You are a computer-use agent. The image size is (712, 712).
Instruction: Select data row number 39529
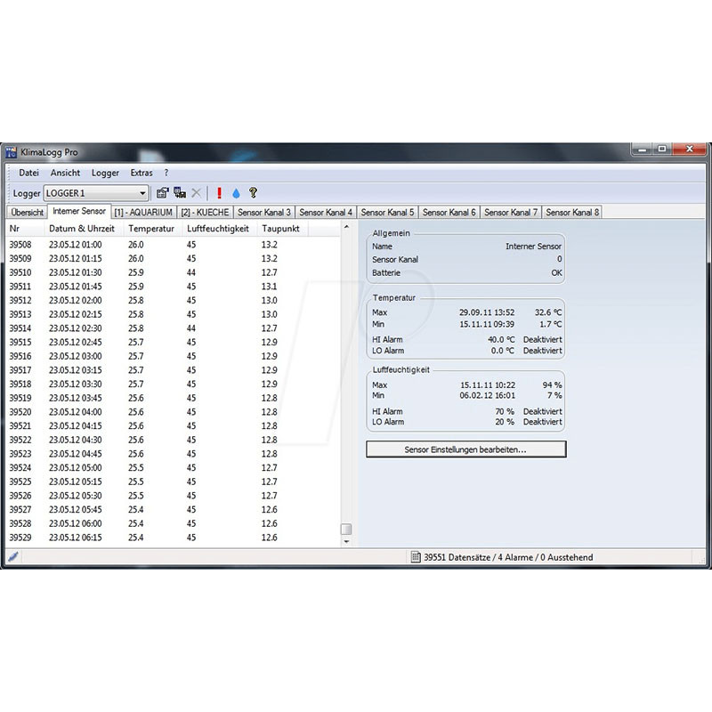(x=173, y=538)
